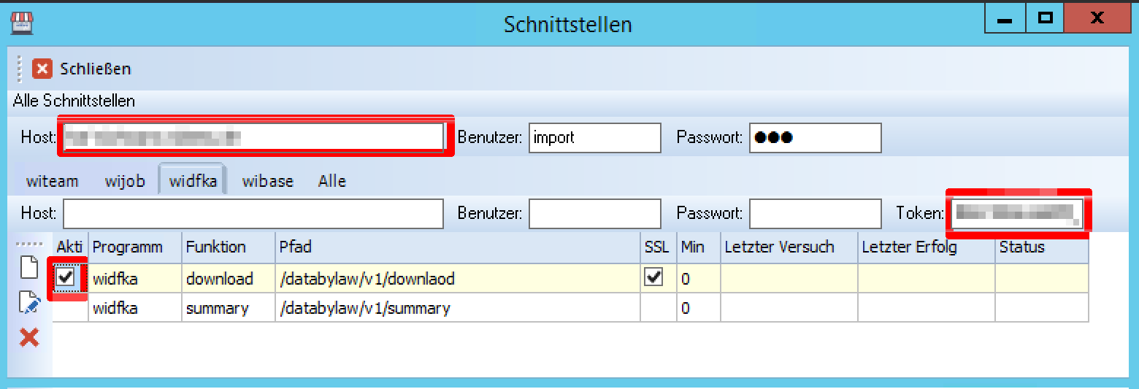
Task: Toggle SSL checkbox for download row
Action: (654, 277)
